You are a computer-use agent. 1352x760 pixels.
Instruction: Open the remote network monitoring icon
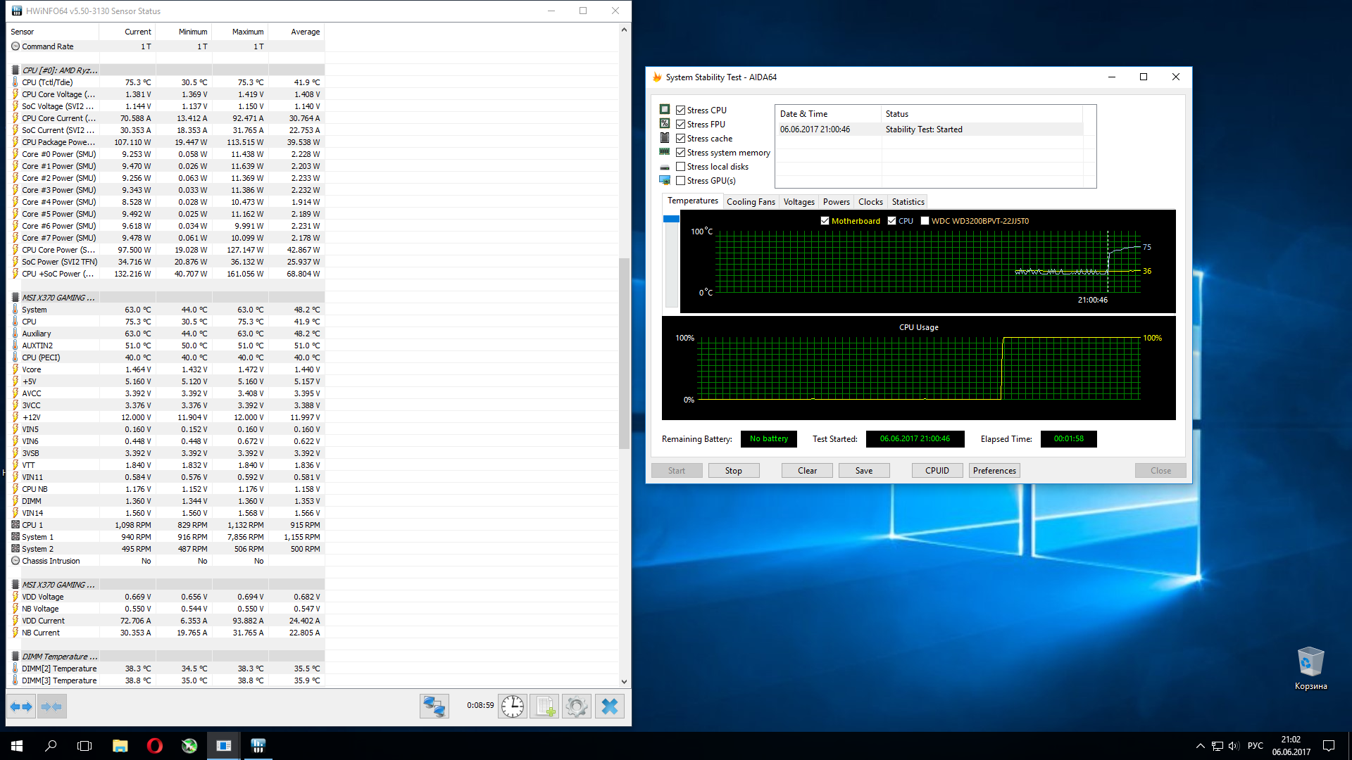click(434, 707)
